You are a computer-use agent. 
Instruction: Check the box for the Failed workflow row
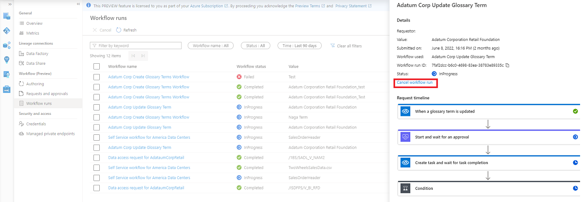pos(96,77)
